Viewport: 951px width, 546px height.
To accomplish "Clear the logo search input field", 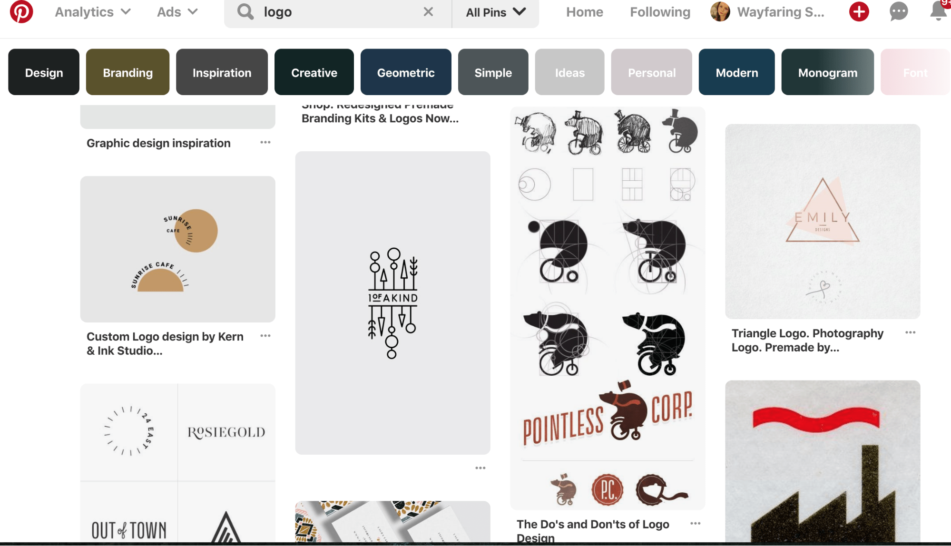I will (429, 11).
